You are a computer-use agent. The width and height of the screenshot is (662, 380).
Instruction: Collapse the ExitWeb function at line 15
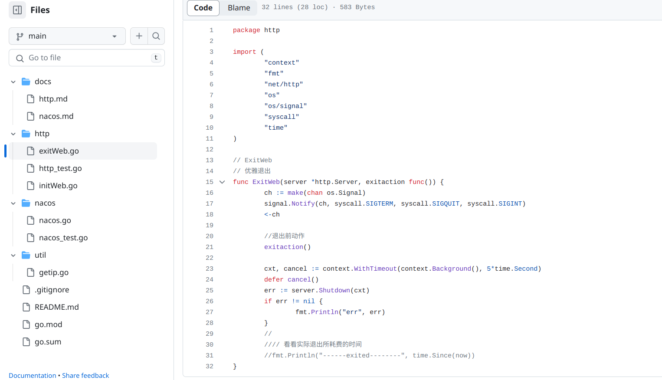click(222, 182)
